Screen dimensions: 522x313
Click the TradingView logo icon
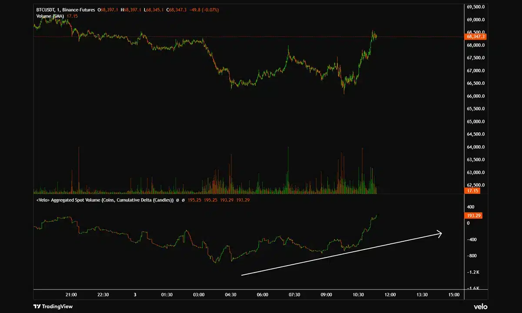click(x=38, y=306)
